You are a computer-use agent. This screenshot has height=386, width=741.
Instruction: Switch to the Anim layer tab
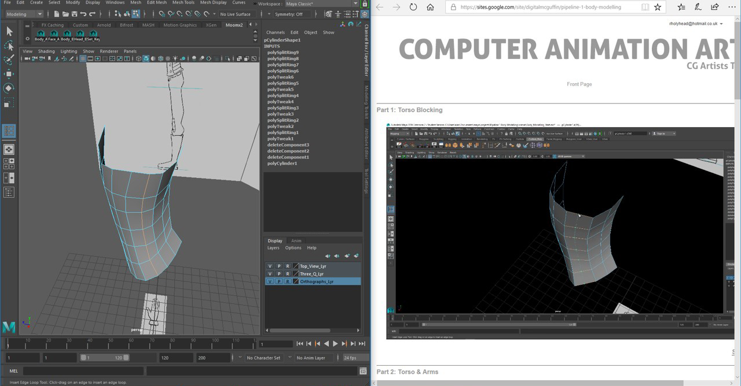coord(296,241)
